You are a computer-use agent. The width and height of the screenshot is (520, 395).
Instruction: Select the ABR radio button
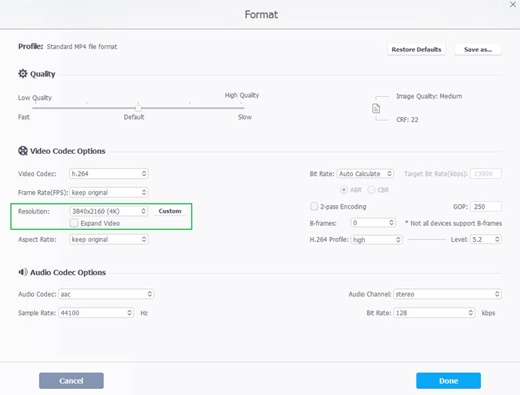[x=343, y=189]
